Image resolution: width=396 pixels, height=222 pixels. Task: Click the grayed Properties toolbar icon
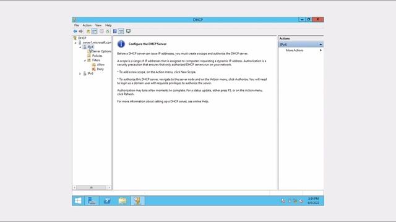click(101, 31)
